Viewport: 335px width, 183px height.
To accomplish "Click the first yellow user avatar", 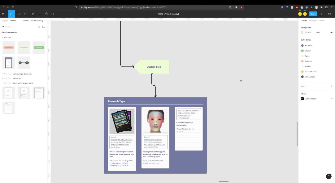I will point(300,14).
